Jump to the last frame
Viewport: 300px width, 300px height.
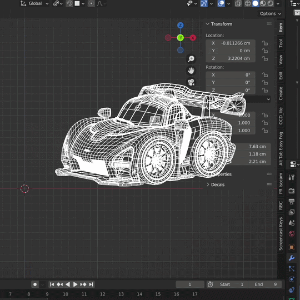coord(91,284)
